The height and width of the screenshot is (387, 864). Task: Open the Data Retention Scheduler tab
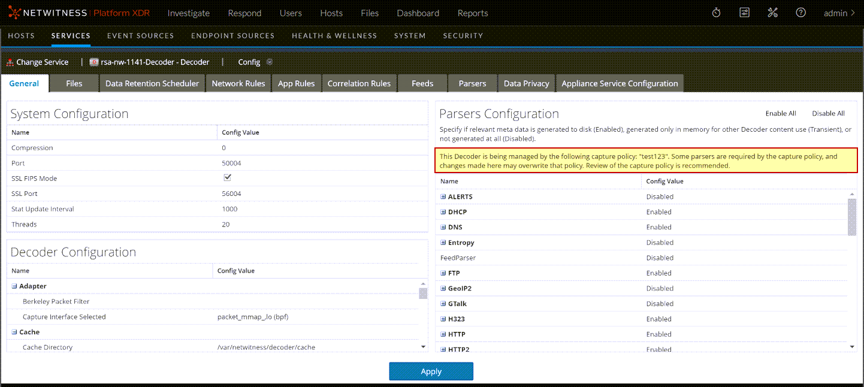152,83
